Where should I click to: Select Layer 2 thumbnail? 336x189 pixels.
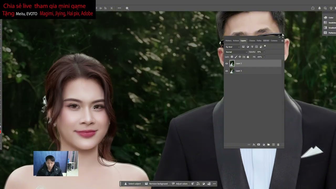point(232,63)
